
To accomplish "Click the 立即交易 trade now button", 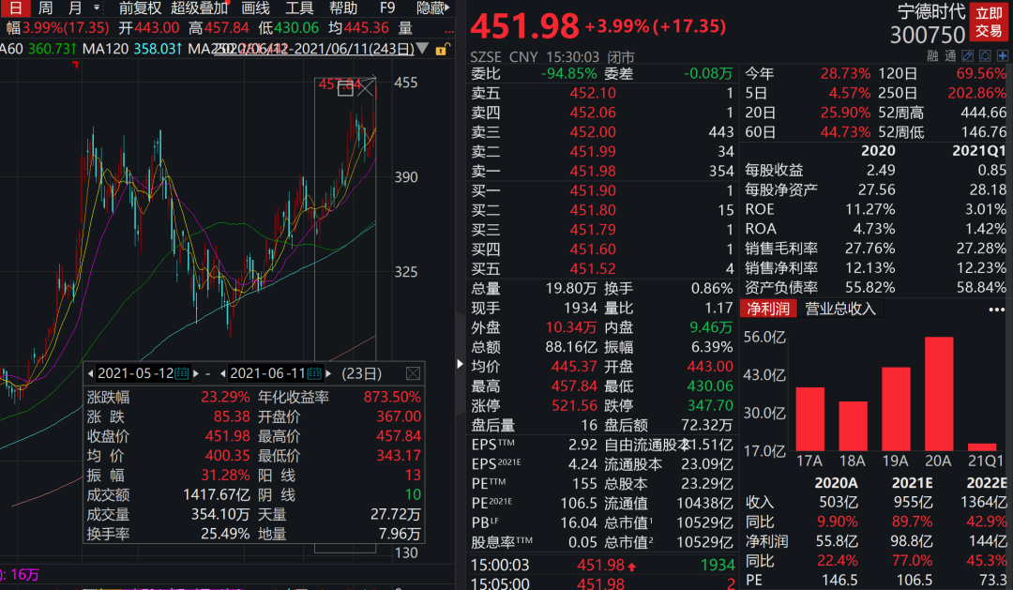I will (x=989, y=22).
